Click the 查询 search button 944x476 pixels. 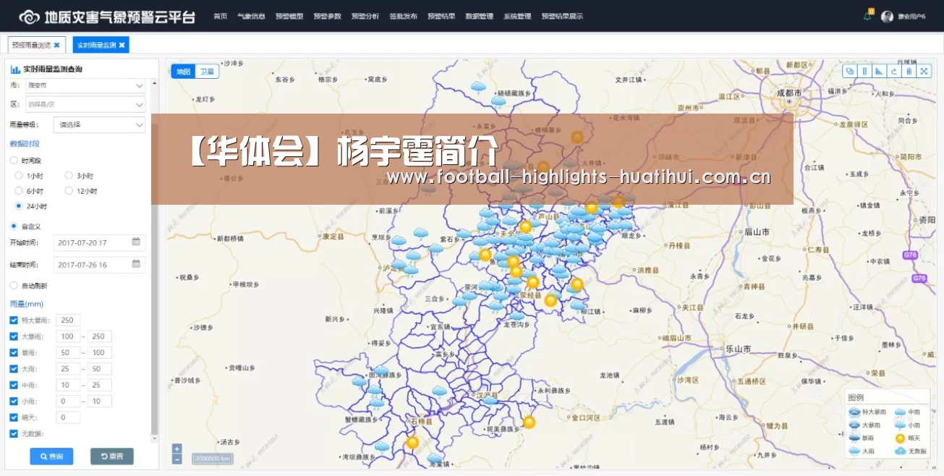51,456
